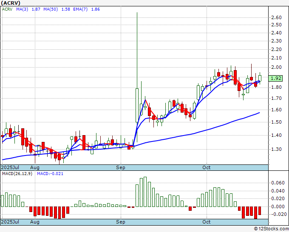Click the 2.10 price axis label
The width and height of the screenshot is (289, 232).
pyautogui.click(x=277, y=58)
